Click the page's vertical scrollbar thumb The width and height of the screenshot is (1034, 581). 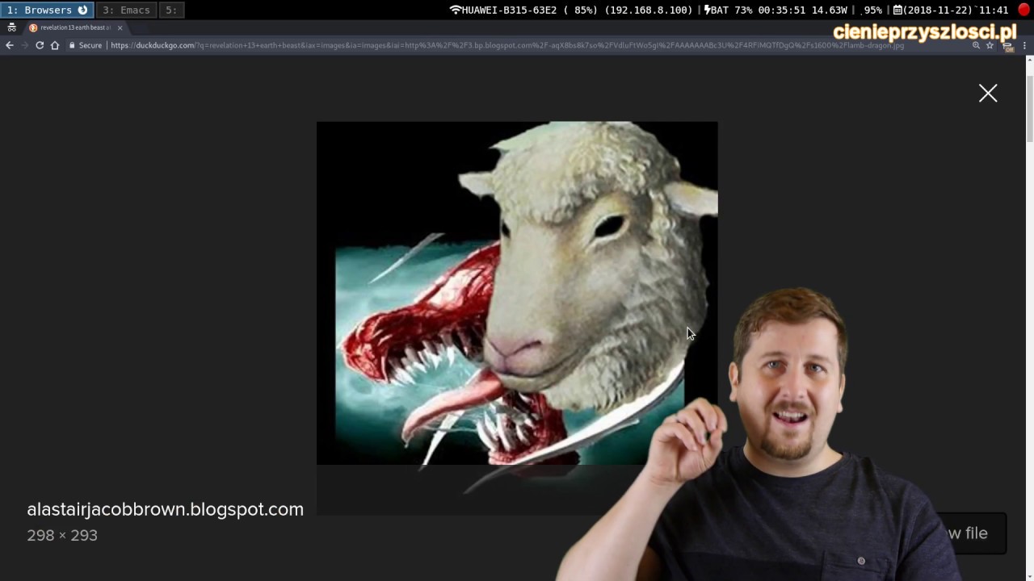coord(1029,109)
